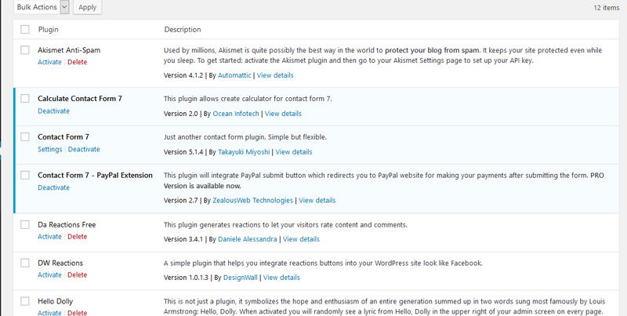Image resolution: width=627 pixels, height=316 pixels.
Task: Deactivate Calculate Contact Form 7
Action: [x=53, y=111]
